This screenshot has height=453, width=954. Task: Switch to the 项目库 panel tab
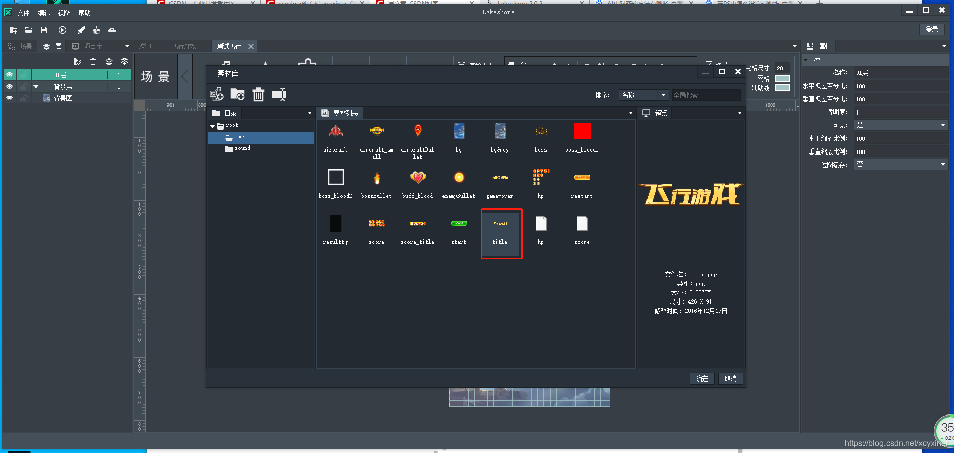click(x=87, y=46)
